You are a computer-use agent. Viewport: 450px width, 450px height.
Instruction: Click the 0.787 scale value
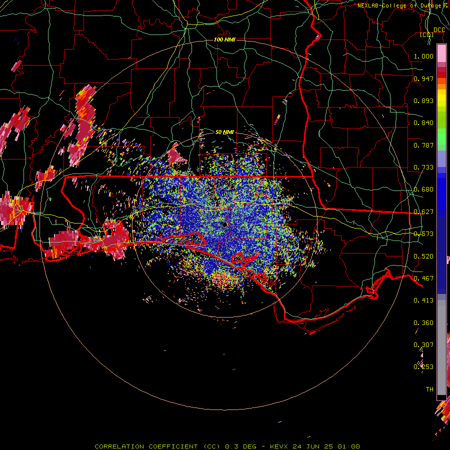click(423, 145)
